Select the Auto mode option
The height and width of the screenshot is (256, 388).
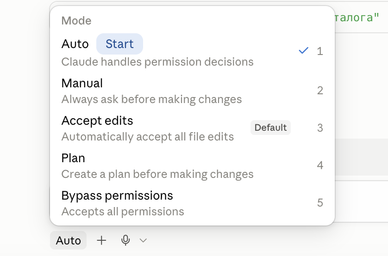click(192, 52)
